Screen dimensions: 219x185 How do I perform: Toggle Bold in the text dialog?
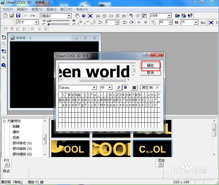tap(126, 88)
